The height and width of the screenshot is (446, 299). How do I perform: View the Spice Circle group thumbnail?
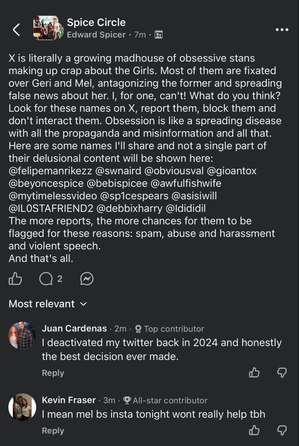46,28
